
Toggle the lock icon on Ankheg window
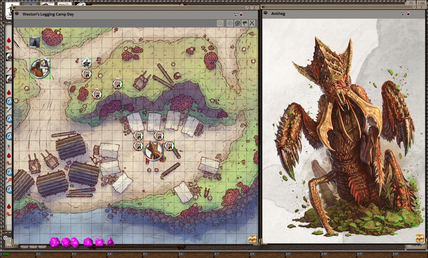tap(408, 14)
